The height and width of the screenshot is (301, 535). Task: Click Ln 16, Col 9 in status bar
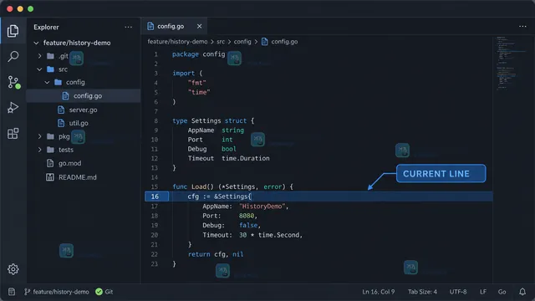(x=379, y=292)
